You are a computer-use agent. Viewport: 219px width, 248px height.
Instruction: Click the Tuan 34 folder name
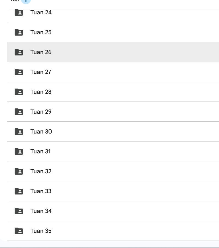click(41, 211)
